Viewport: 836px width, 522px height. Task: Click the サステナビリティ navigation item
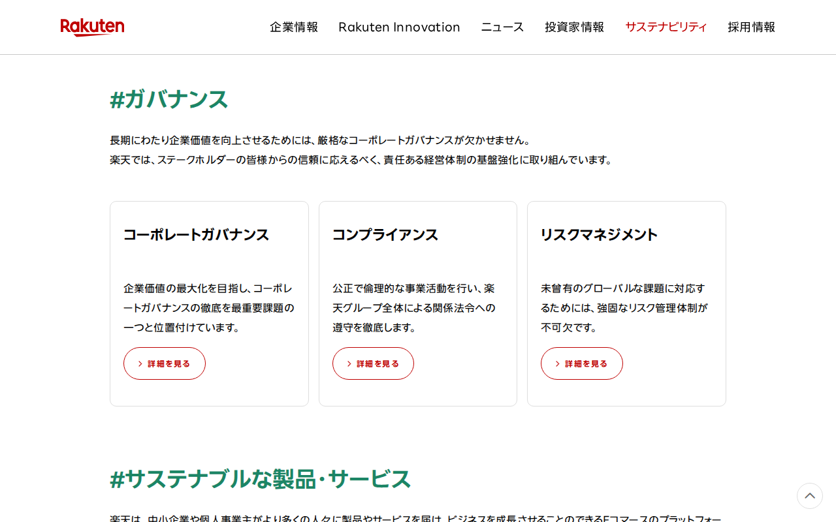tap(666, 27)
